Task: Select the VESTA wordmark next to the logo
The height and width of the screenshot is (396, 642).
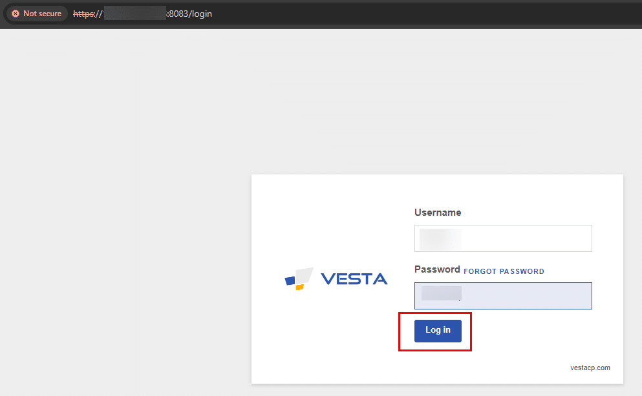Action: pyautogui.click(x=353, y=278)
